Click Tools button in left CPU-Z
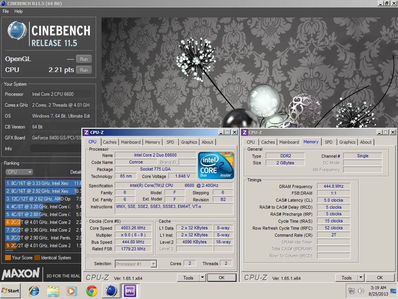Viewport: 398px width, 299px height. (x=188, y=278)
